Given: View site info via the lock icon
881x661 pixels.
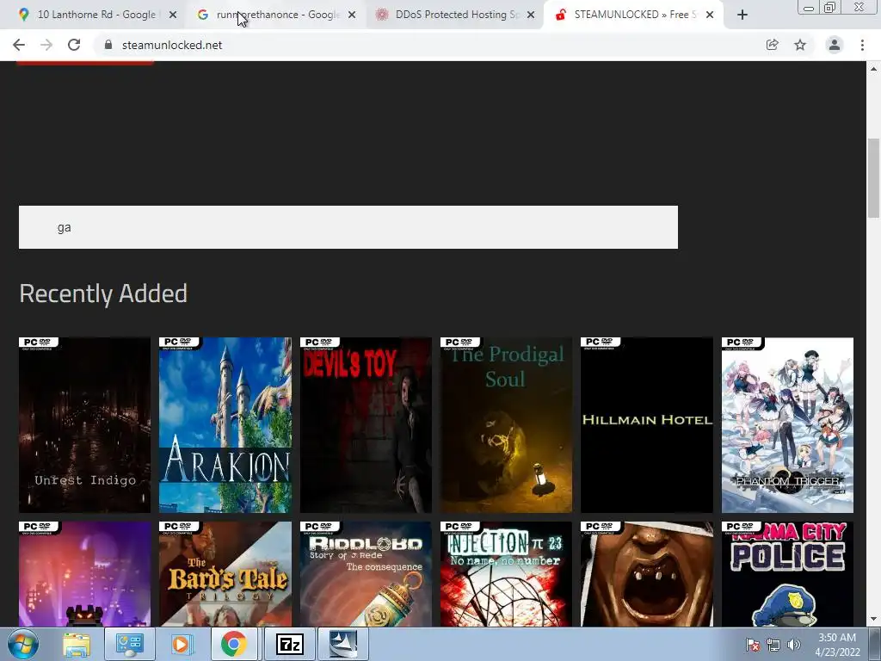Looking at the screenshot, I should tap(108, 45).
